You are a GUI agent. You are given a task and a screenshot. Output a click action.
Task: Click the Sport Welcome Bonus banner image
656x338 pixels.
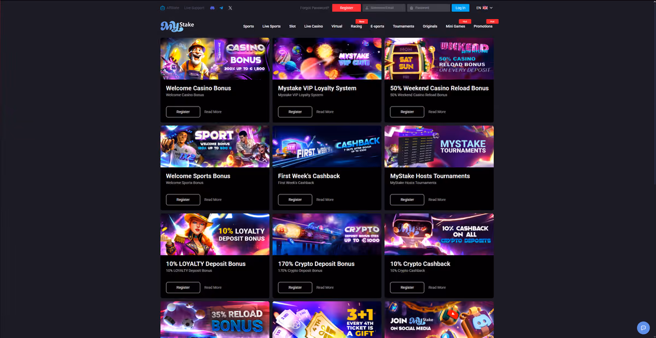[215, 146]
